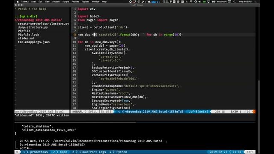Screen dimensions: 274x154
Task: Click the 20% position indicator in status line
Action: click(217, 112)
